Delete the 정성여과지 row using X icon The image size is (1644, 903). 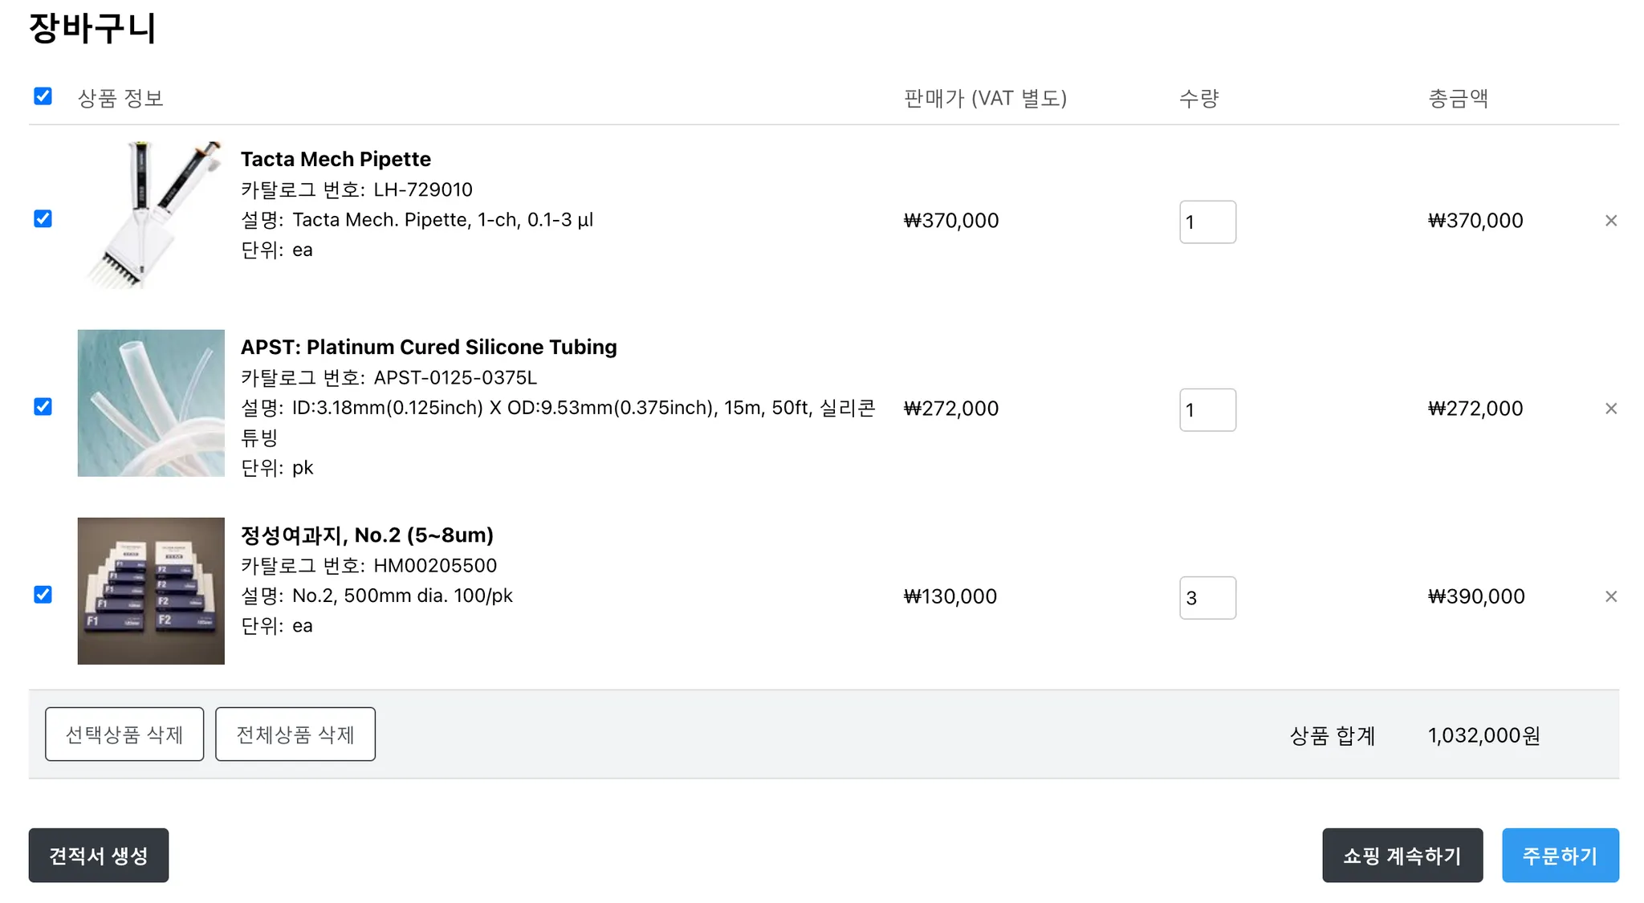click(1610, 596)
